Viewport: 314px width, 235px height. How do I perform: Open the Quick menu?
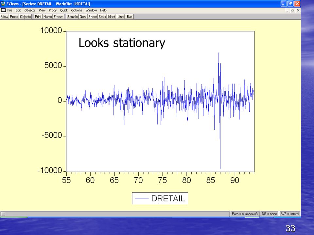(x=64, y=10)
